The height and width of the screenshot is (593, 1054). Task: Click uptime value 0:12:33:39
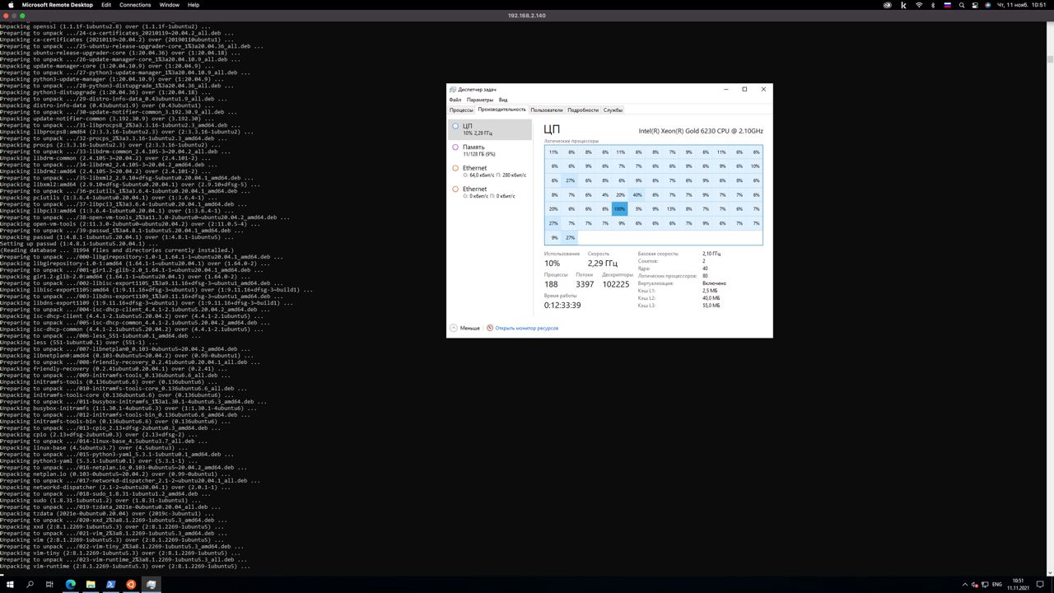[562, 306]
